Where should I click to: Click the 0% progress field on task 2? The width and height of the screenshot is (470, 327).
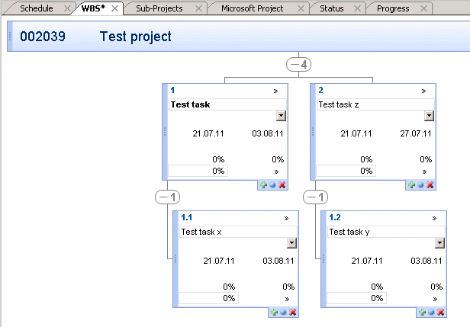(346, 171)
